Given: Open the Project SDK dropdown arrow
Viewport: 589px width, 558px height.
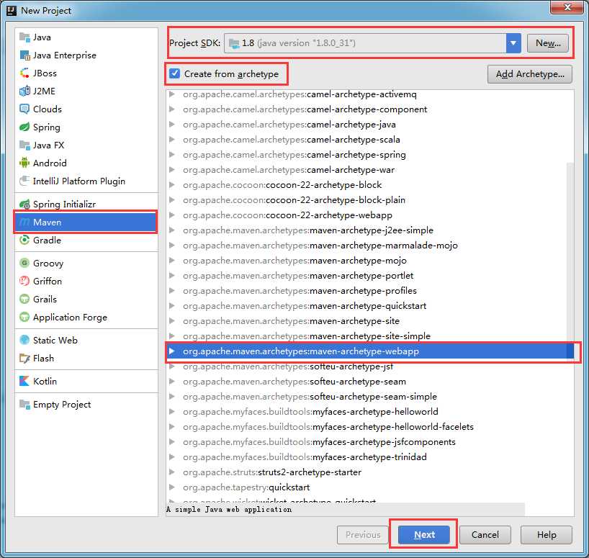Looking at the screenshot, I should 513,43.
